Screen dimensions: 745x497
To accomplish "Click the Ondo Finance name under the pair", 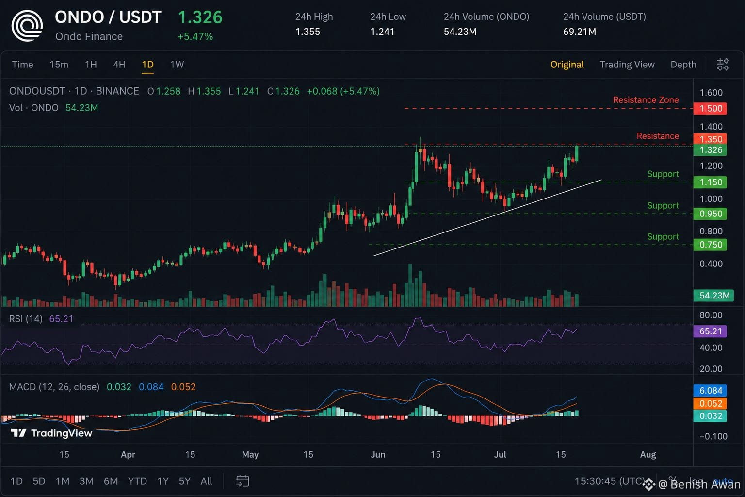I will pos(89,36).
